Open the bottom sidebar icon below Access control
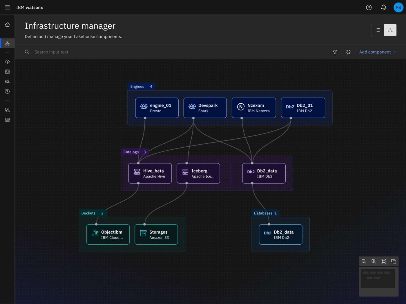The height and width of the screenshot is (304, 406). (8, 120)
